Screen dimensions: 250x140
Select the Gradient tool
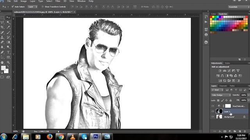pos(8,42)
